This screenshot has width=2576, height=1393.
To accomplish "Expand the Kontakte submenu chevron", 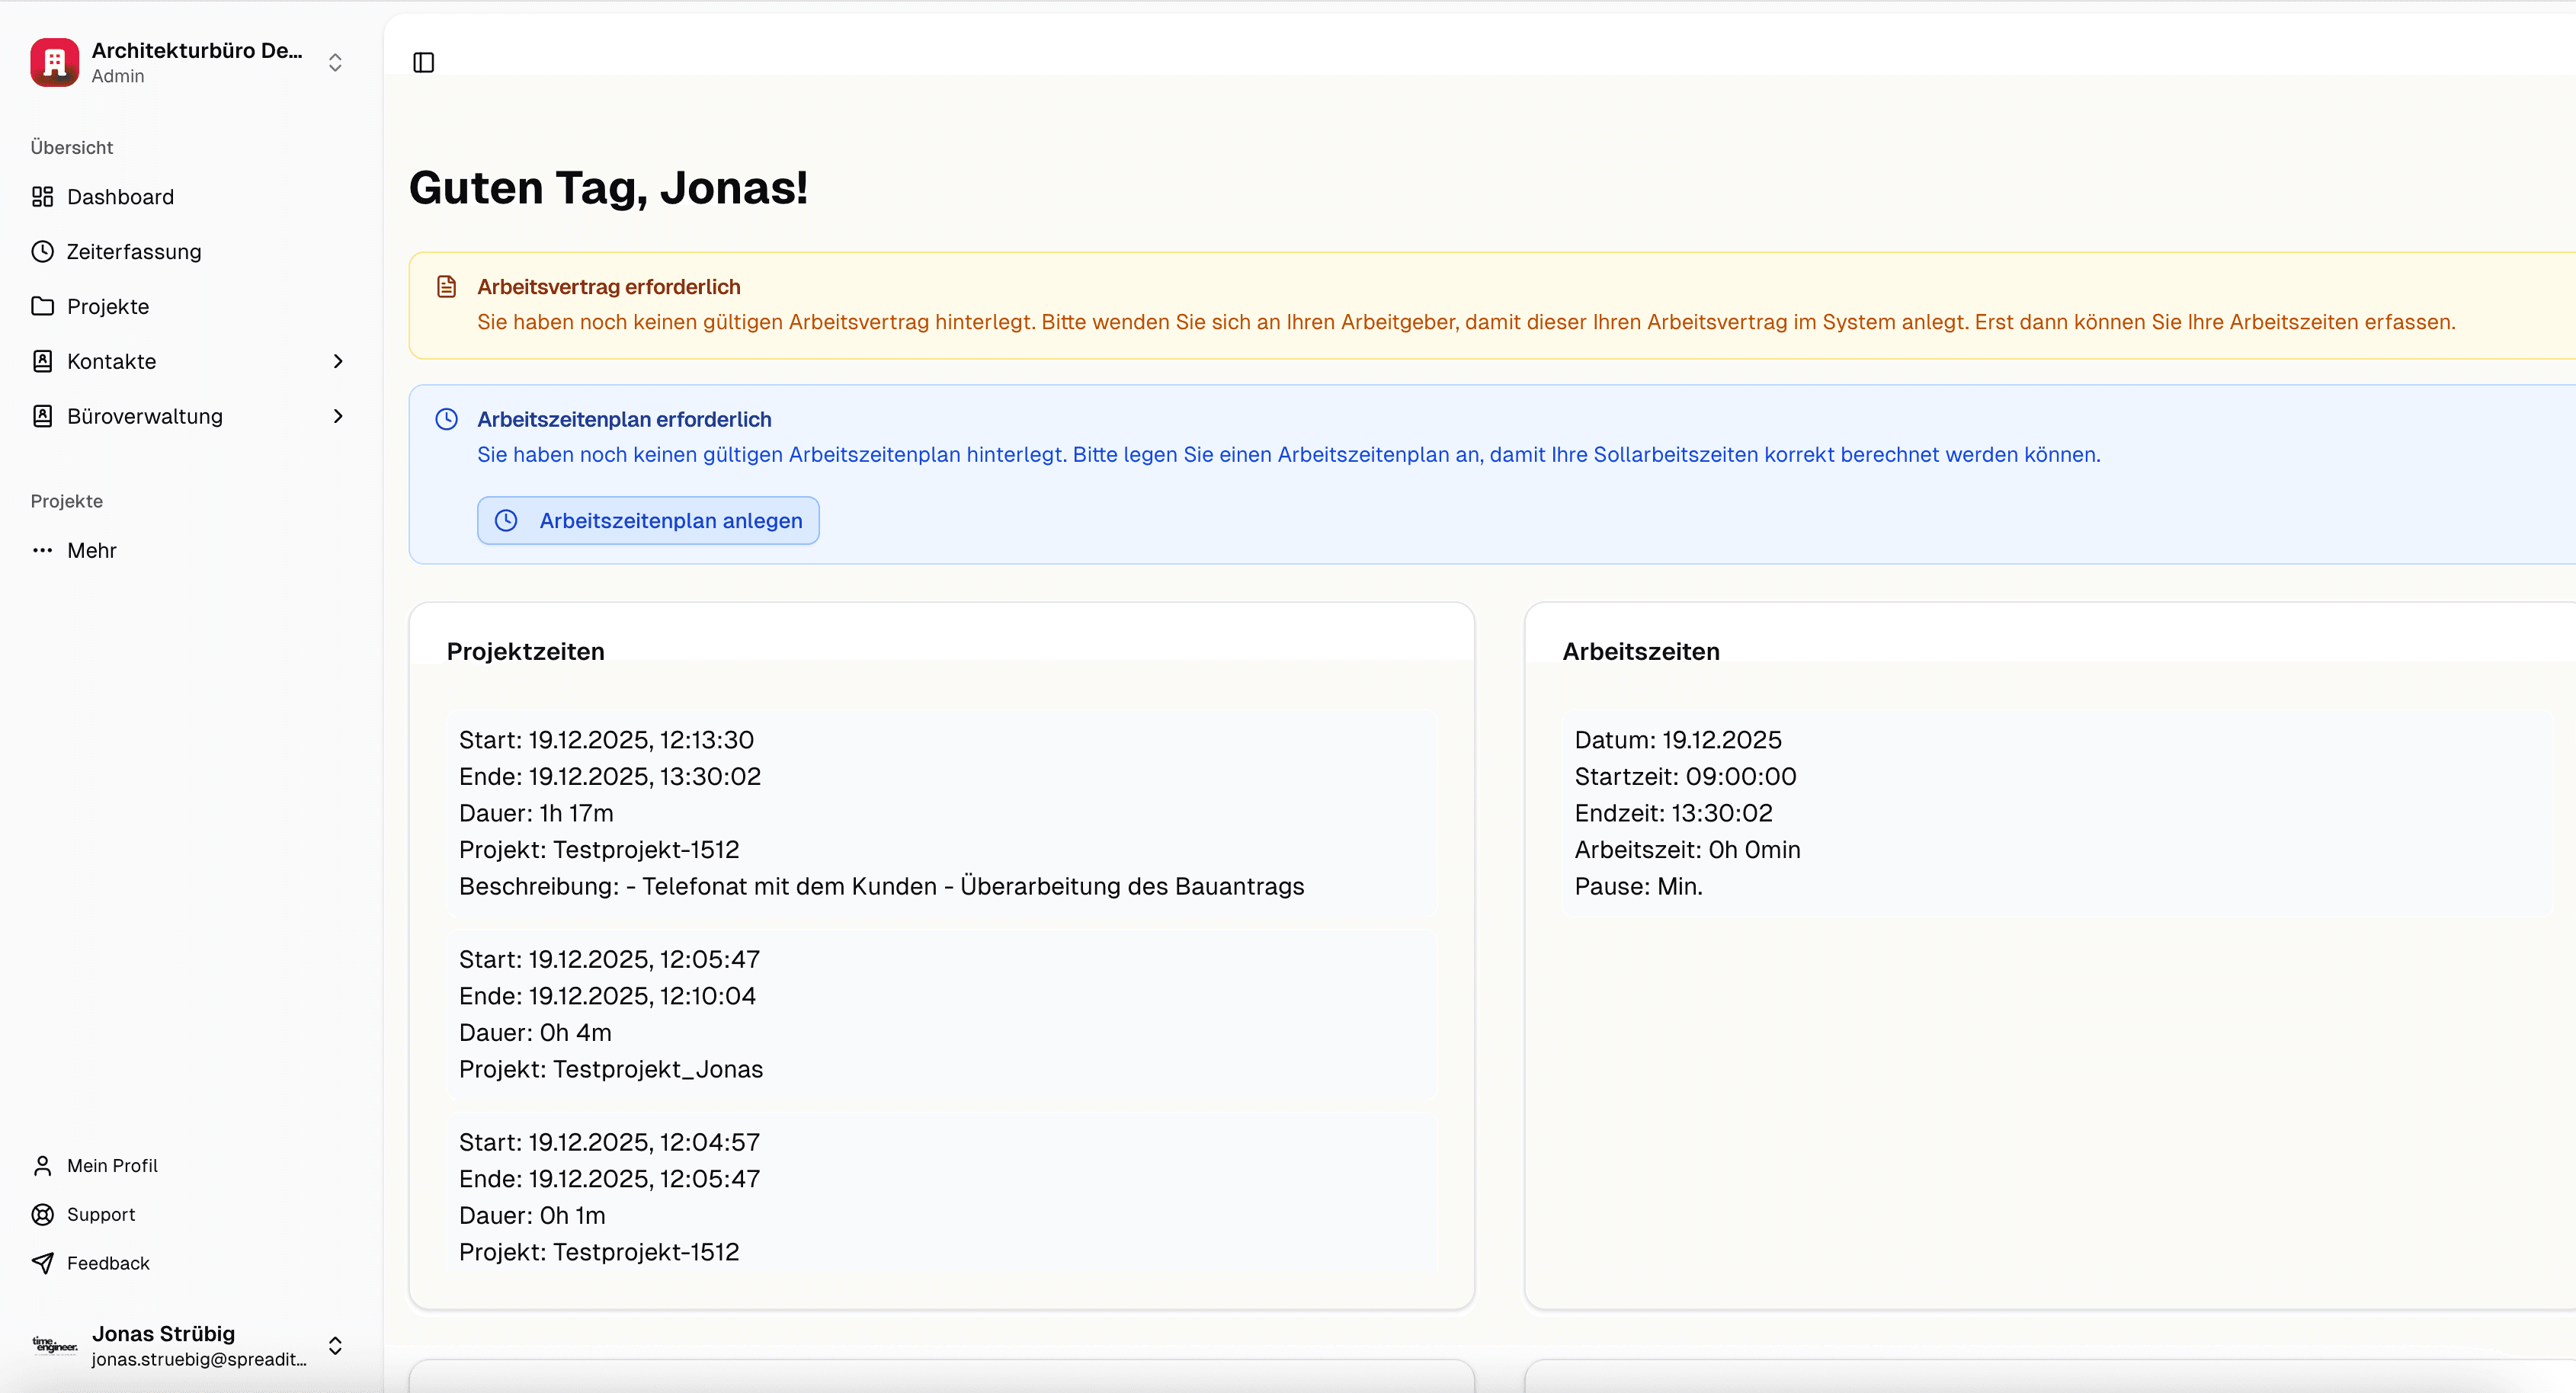I will tap(338, 361).
